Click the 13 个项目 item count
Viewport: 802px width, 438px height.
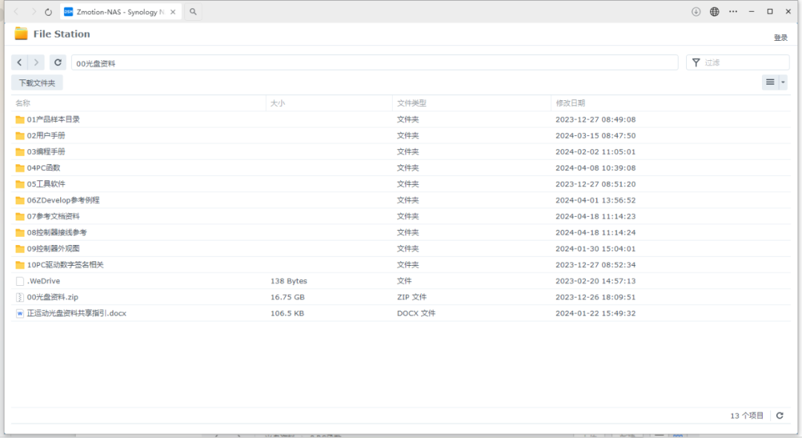click(747, 416)
